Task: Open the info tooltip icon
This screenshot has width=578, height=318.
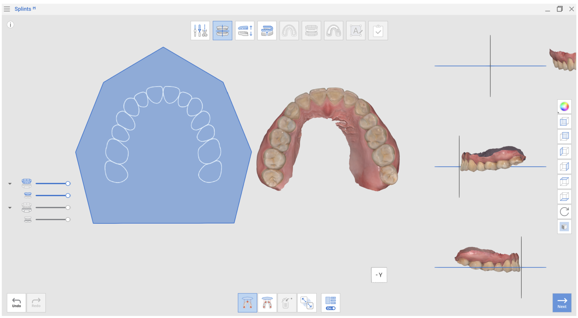Action: coord(10,25)
